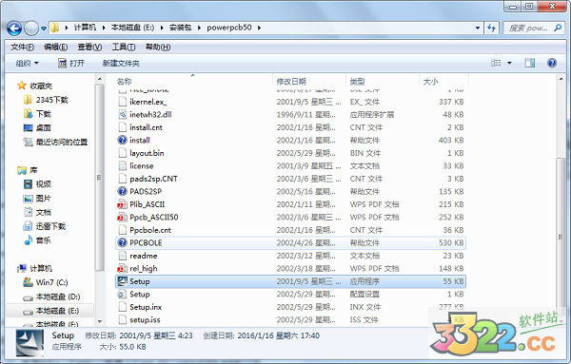Open 最近访问的位置
571x364 pixels.
click(x=55, y=143)
